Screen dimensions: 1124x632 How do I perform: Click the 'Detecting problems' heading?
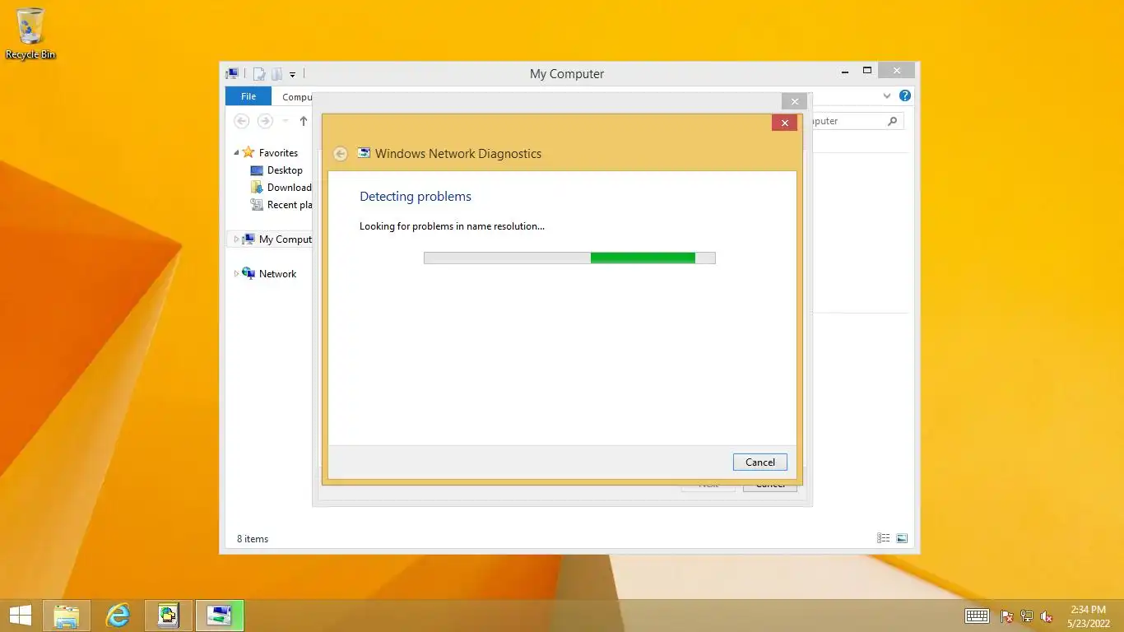(x=416, y=197)
